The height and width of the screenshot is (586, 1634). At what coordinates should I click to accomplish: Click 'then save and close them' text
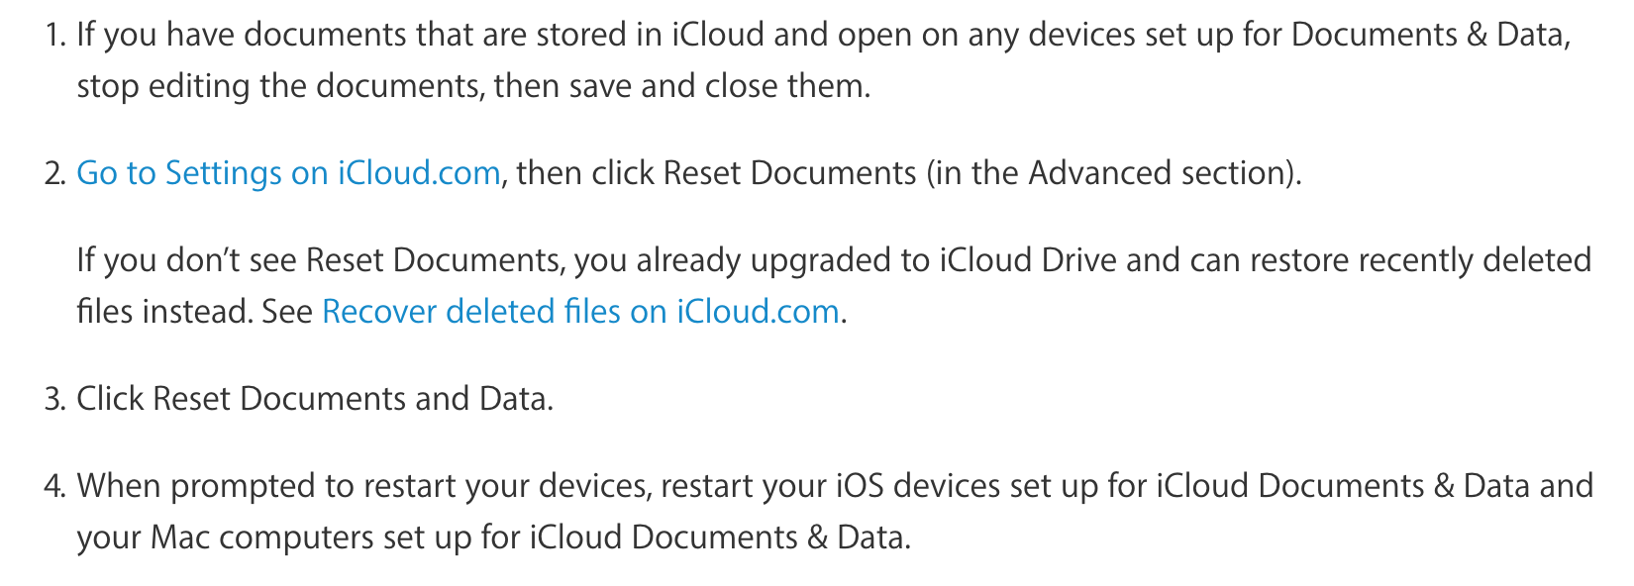point(681,86)
